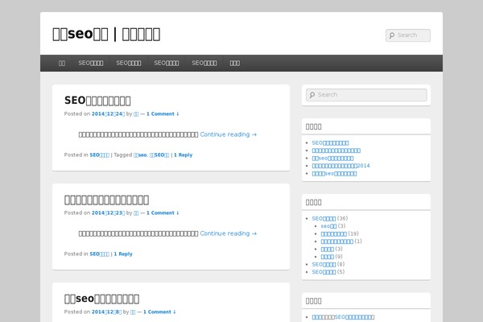483x322 pixels.
Task: Jump to 1 Comment on first post
Action: (163, 114)
